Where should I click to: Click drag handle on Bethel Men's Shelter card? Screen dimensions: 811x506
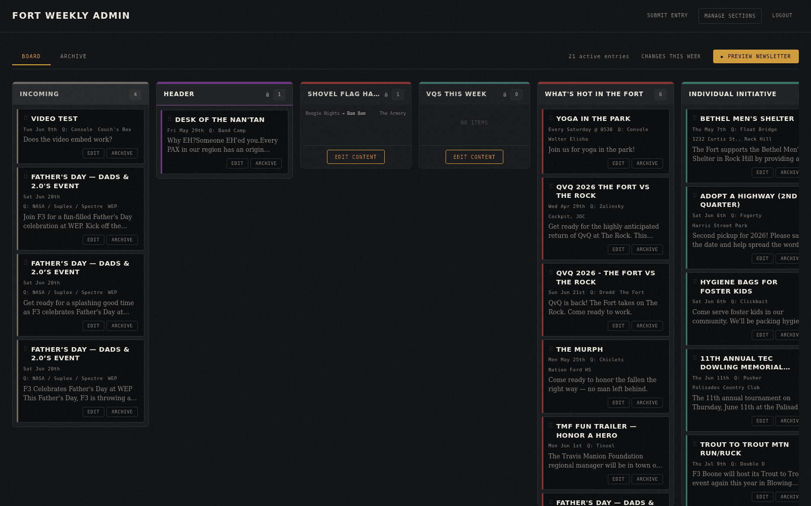coord(695,118)
